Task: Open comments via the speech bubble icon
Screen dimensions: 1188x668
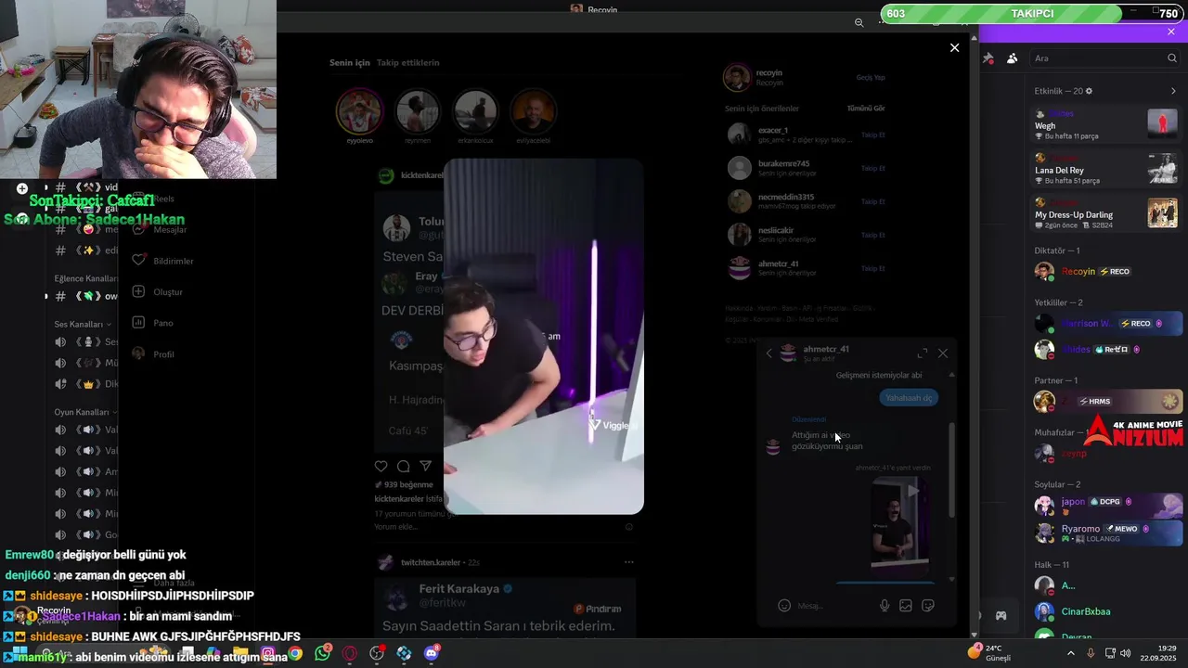Action: click(x=404, y=466)
